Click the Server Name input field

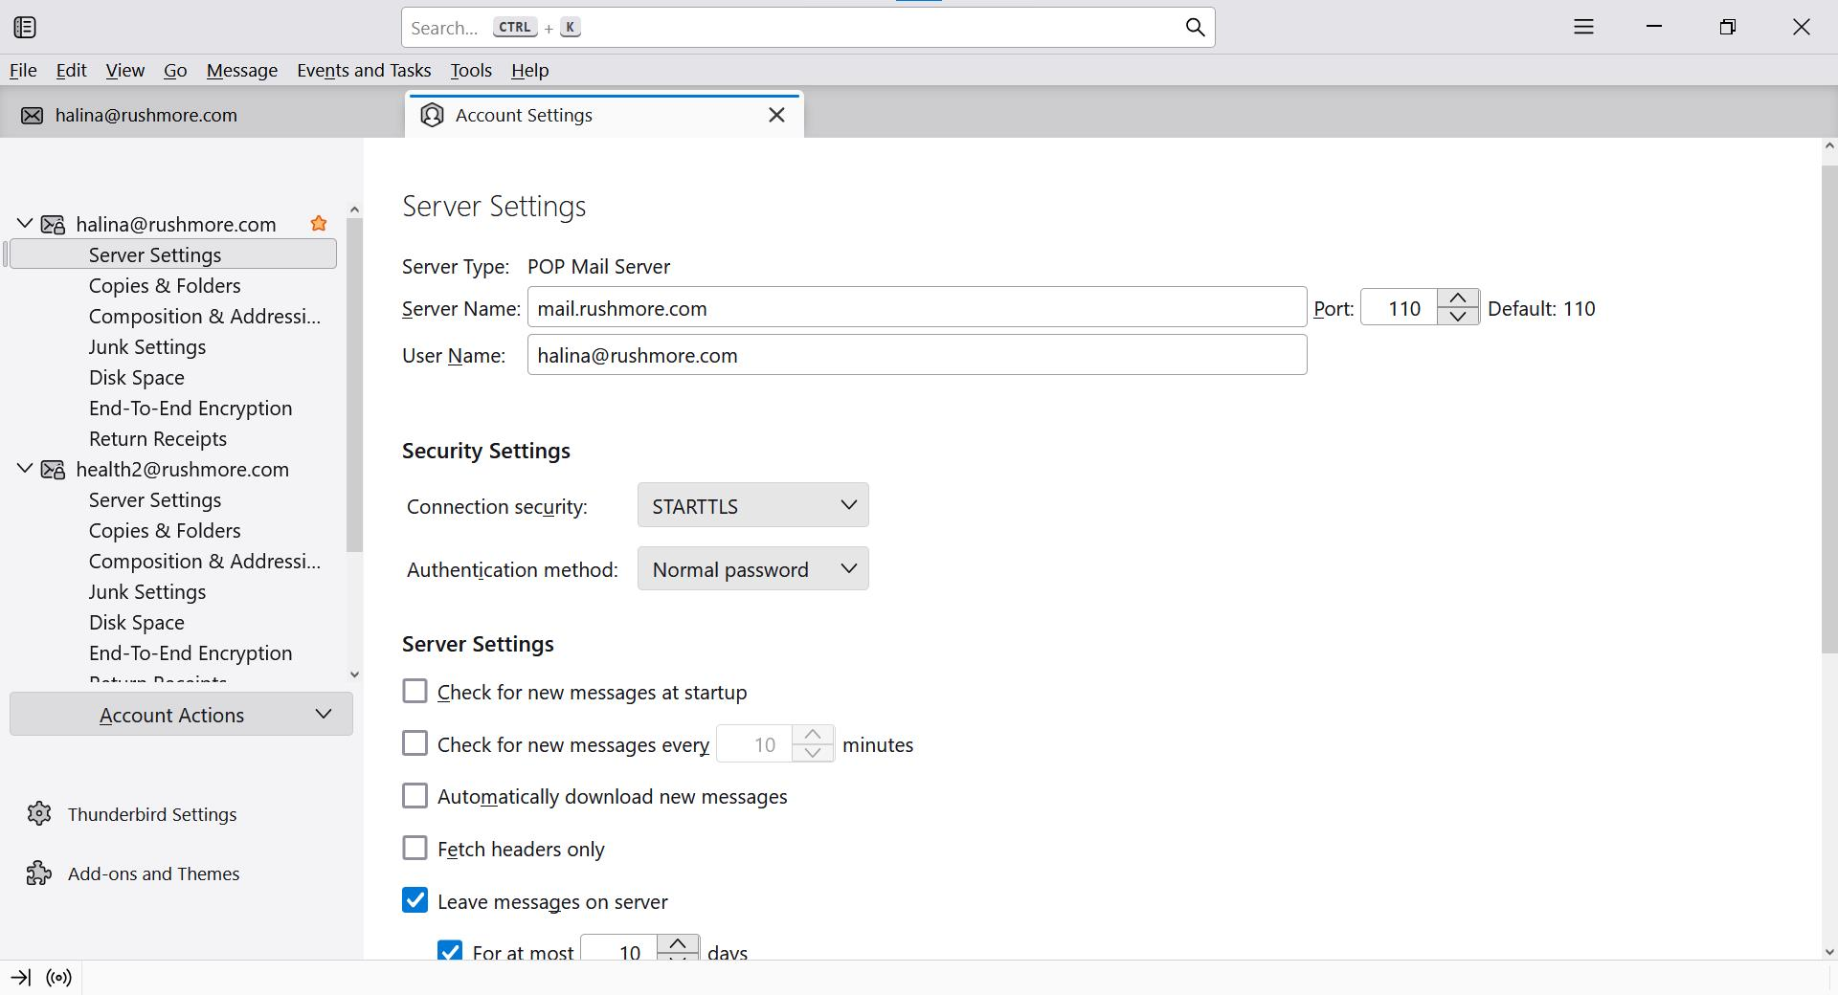tap(916, 308)
